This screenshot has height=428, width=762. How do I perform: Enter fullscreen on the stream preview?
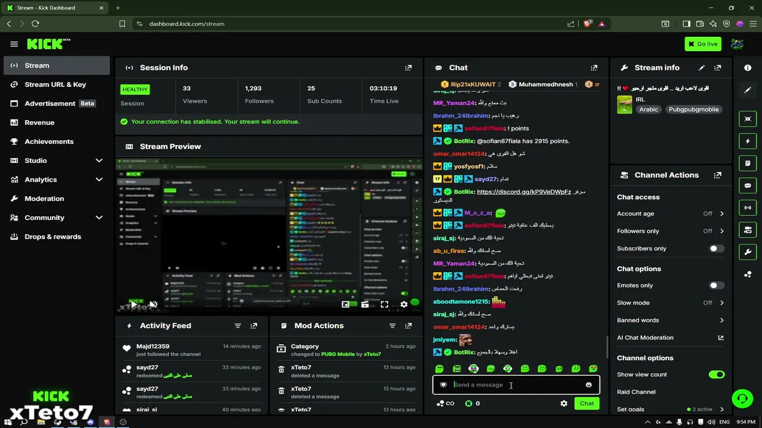385,304
